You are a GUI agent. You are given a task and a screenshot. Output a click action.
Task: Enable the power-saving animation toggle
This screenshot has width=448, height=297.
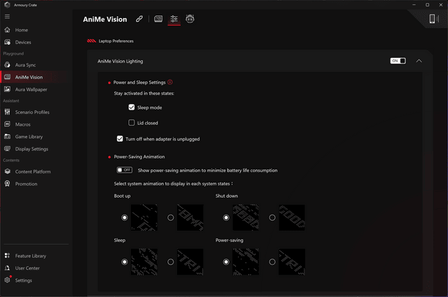coord(125,170)
